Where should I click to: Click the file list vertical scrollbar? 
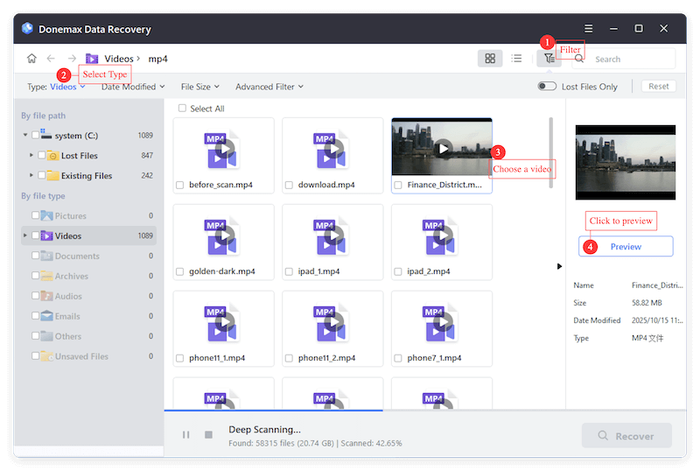tap(551, 152)
